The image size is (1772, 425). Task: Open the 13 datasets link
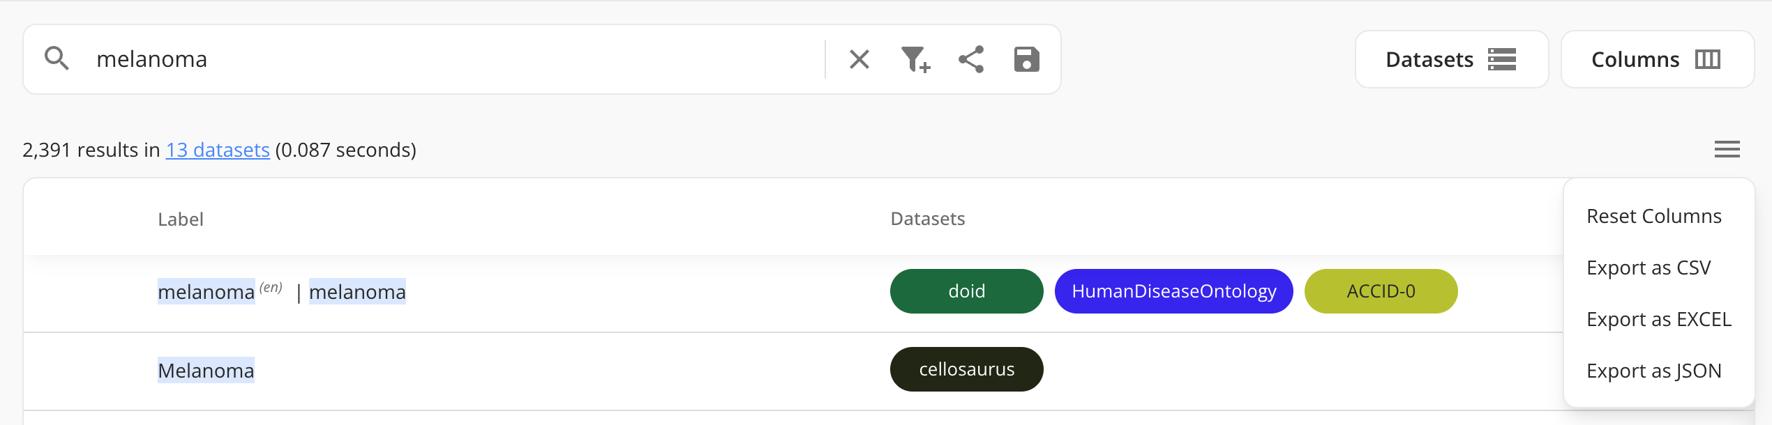(x=218, y=150)
